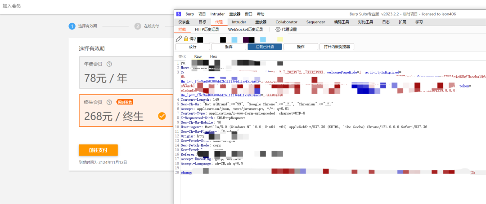The image size is (486, 204).
Task: Click the 打开内嵌浏览器 button
Action: tap(337, 47)
